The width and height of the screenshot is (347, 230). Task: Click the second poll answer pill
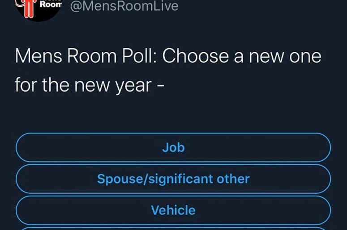point(173,179)
